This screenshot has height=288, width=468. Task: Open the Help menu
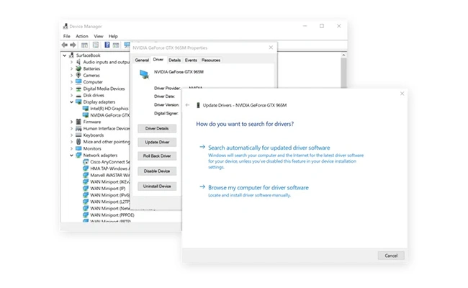pos(113,36)
